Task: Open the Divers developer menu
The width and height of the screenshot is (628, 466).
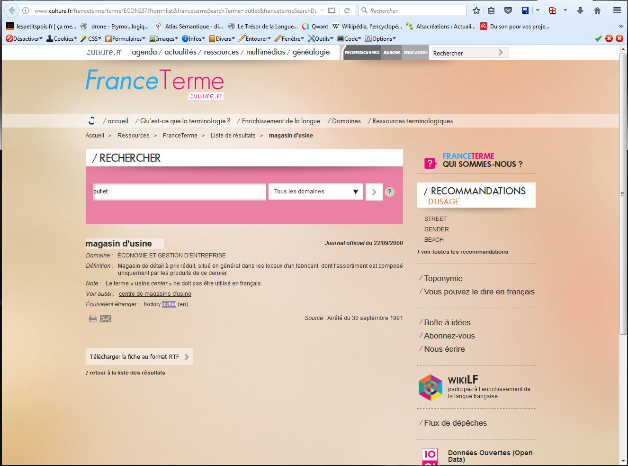Action: click(222, 38)
